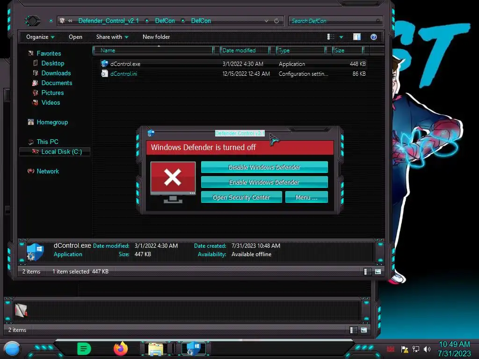Sort by Size column header
Screen dimensions: 479x359
pyautogui.click(x=348, y=50)
